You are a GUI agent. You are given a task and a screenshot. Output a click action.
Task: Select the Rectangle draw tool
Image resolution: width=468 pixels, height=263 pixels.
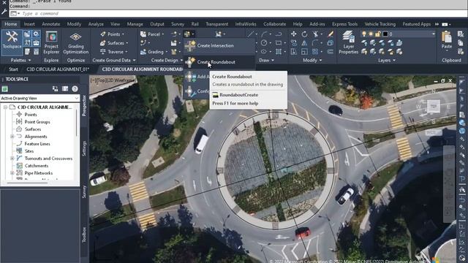click(x=279, y=43)
